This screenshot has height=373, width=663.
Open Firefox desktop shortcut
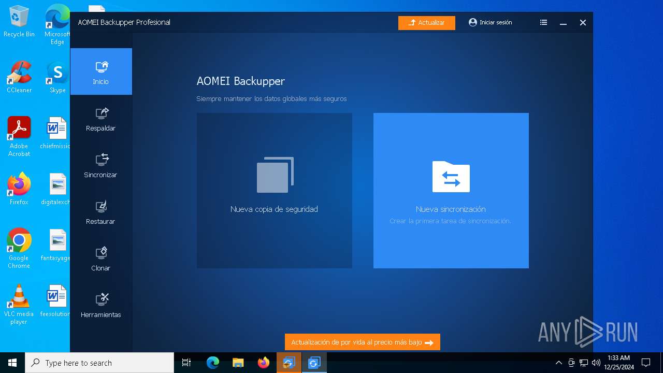19,189
